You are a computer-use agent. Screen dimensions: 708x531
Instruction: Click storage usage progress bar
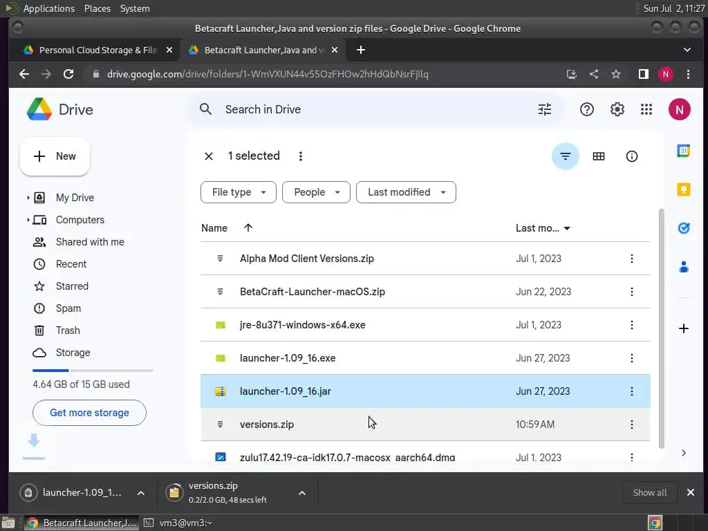93,371
